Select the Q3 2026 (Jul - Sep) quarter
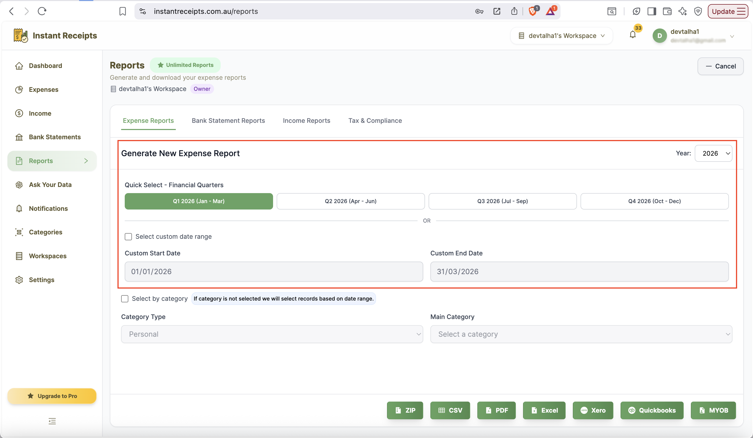 point(503,201)
